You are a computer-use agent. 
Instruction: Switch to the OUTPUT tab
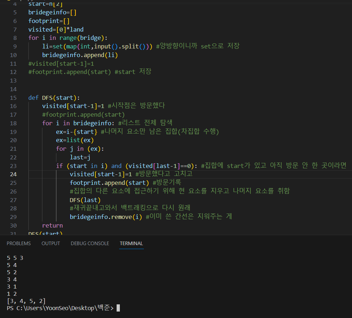51,243
